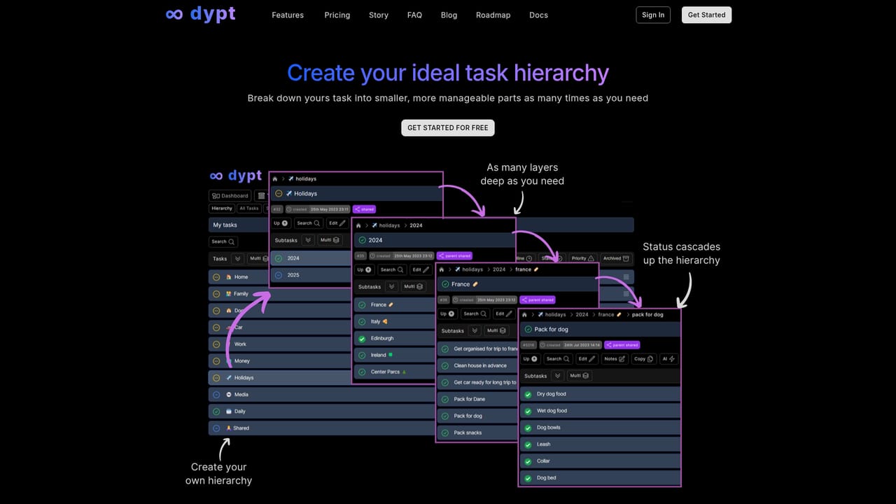The height and width of the screenshot is (504, 896).
Task: Open the Leash subtask row
Action: [x=600, y=444]
